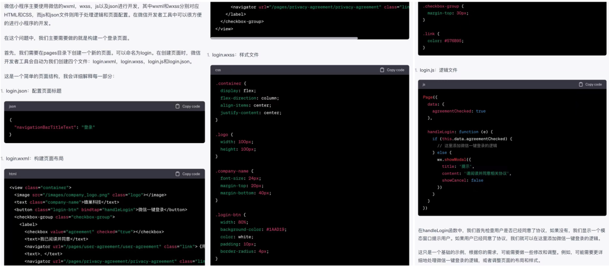Image resolution: width=609 pixels, height=268 pixels.
Task: Click the 'color: #576B95;' line
Action: 445,41
